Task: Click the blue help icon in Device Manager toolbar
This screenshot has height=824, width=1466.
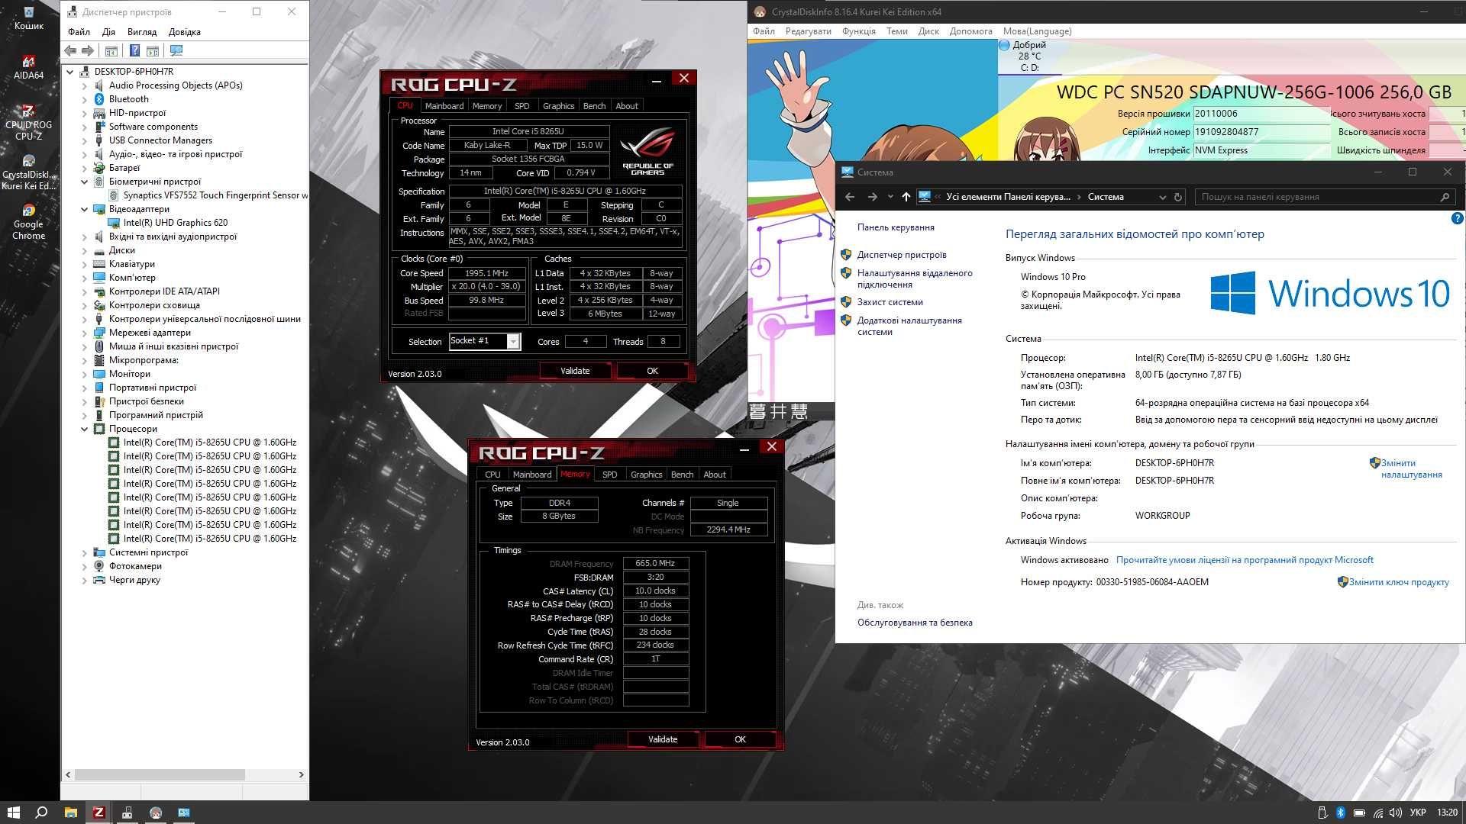Action: coord(134,50)
